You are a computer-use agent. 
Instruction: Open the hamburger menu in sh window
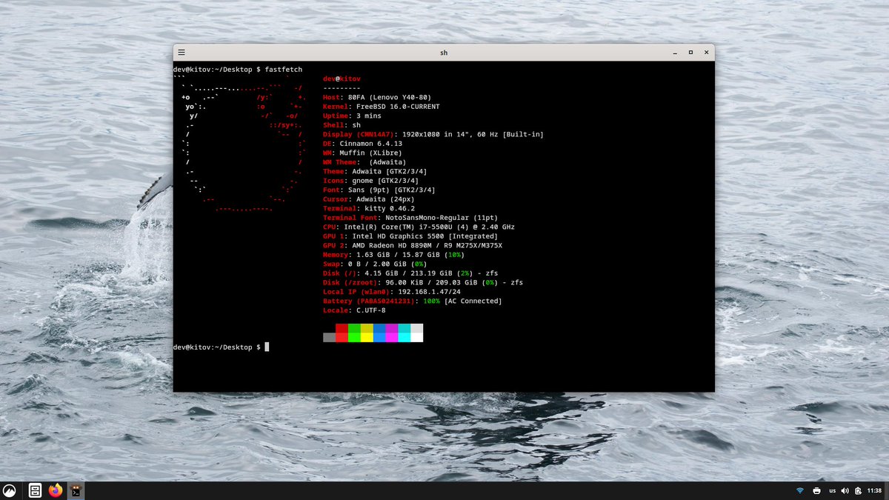point(182,53)
